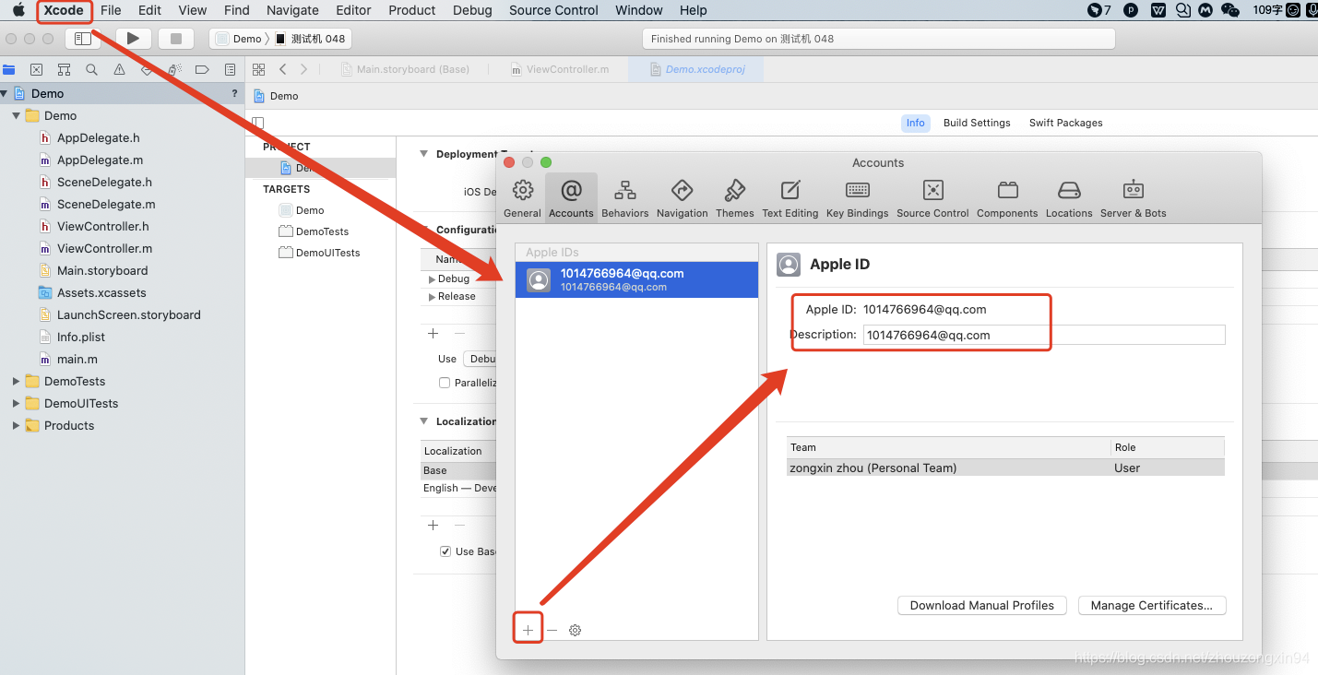Screen dimensions: 1318x675
Task: Collapse the Demo project root
Action: (5, 93)
